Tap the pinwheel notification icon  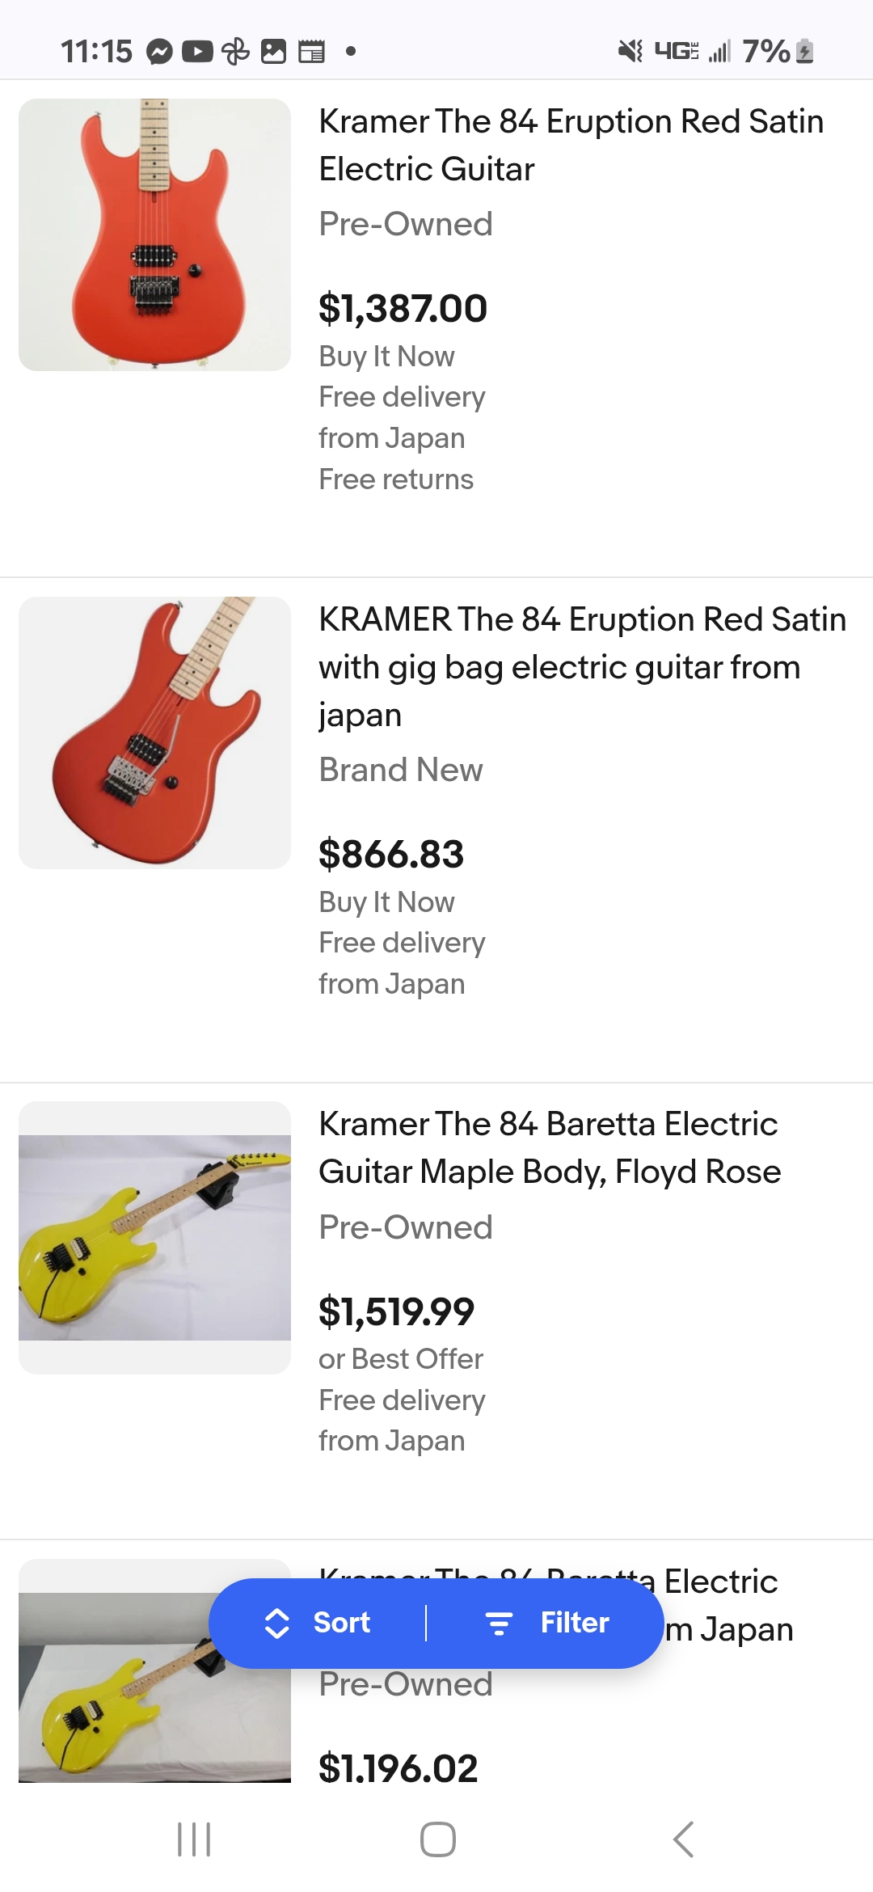(235, 52)
